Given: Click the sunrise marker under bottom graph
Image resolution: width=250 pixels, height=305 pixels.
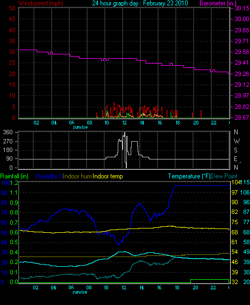Looking at the screenshot, I should click(80, 292).
